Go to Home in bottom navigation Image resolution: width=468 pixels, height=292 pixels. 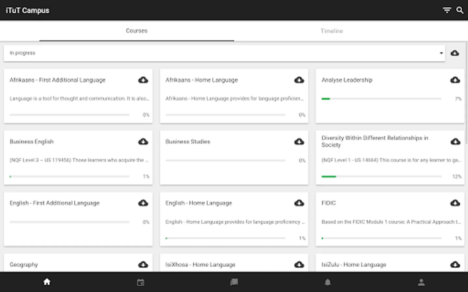pyautogui.click(x=47, y=282)
